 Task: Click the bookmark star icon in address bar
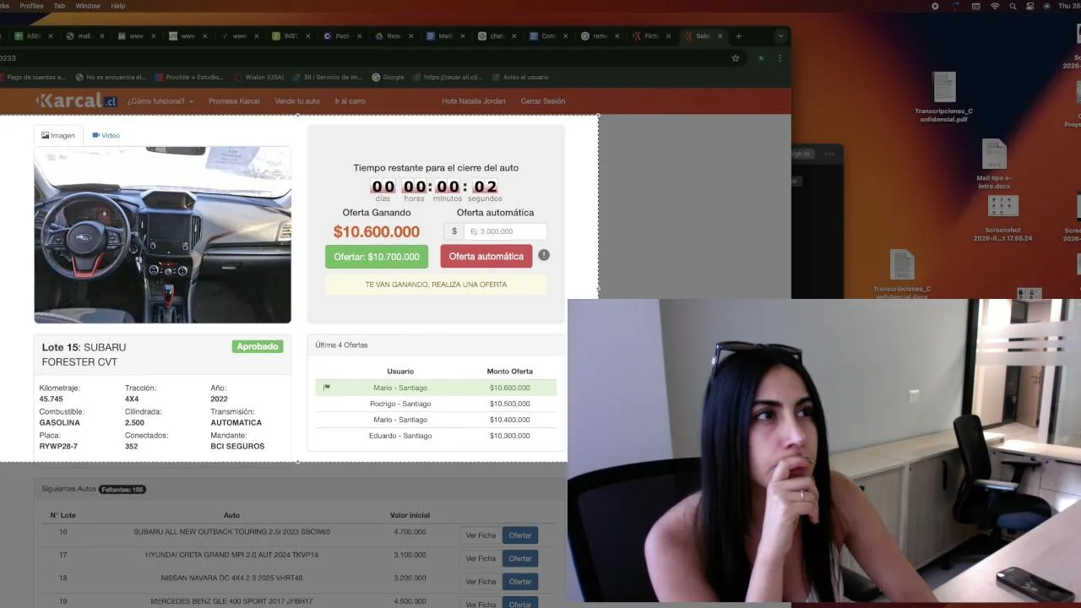(736, 58)
